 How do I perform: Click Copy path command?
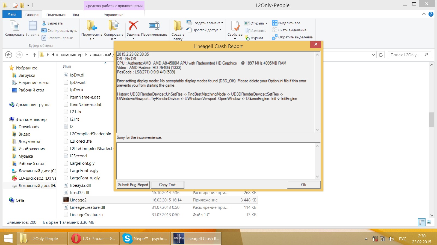[59, 30]
